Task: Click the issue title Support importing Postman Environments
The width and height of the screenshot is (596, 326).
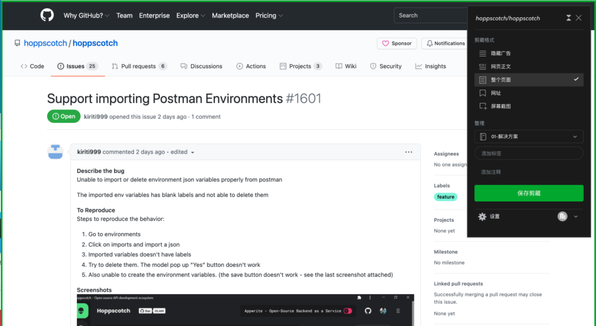Action: pyautogui.click(x=165, y=99)
